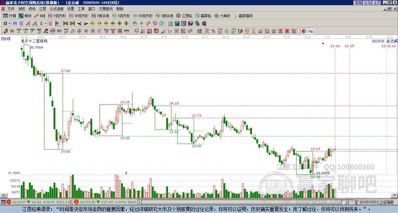The image size is (398, 213).
Task: Open the calculator icon
Action: (x=177, y=24)
